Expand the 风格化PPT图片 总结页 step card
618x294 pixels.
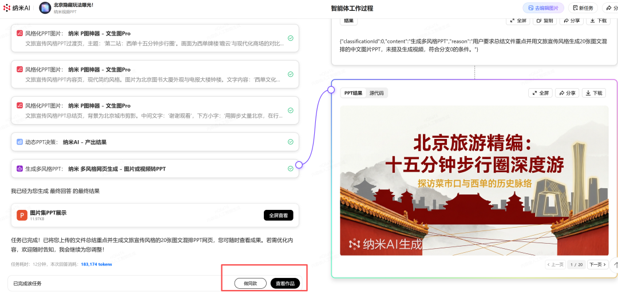[x=155, y=110]
